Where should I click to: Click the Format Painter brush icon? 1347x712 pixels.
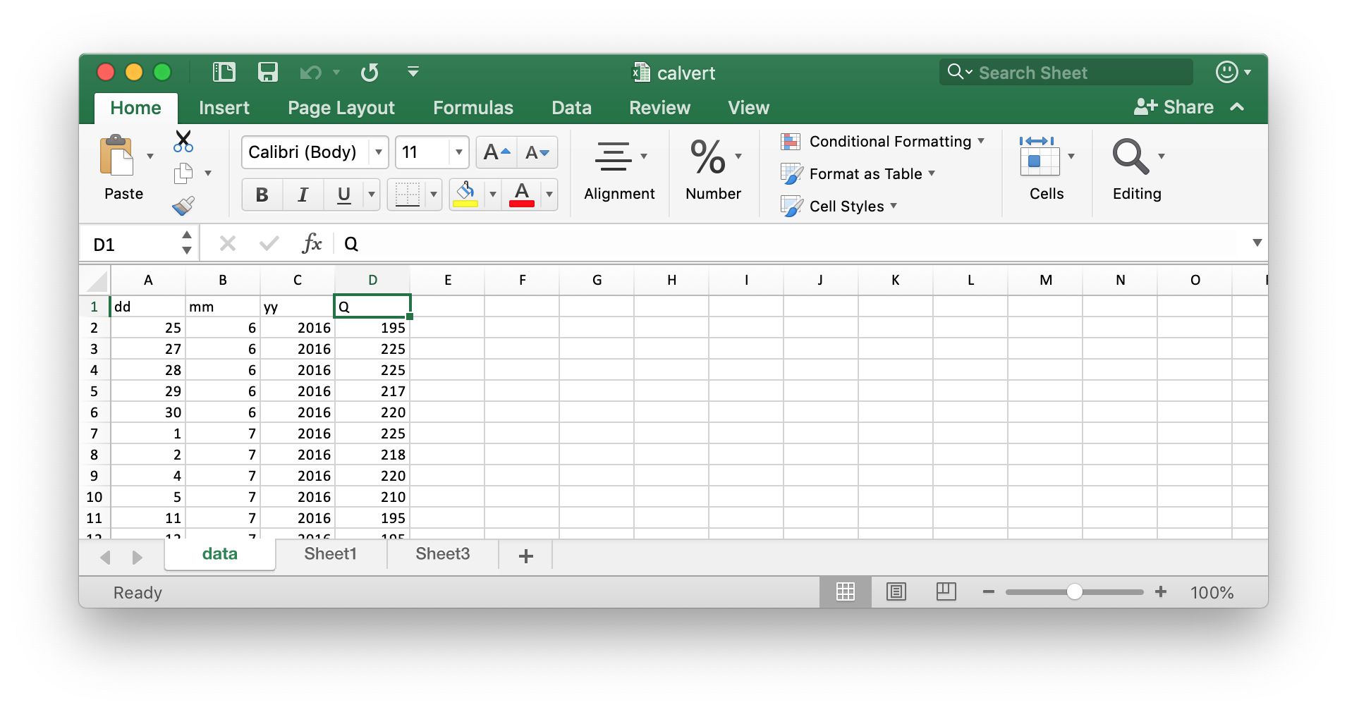[x=183, y=205]
